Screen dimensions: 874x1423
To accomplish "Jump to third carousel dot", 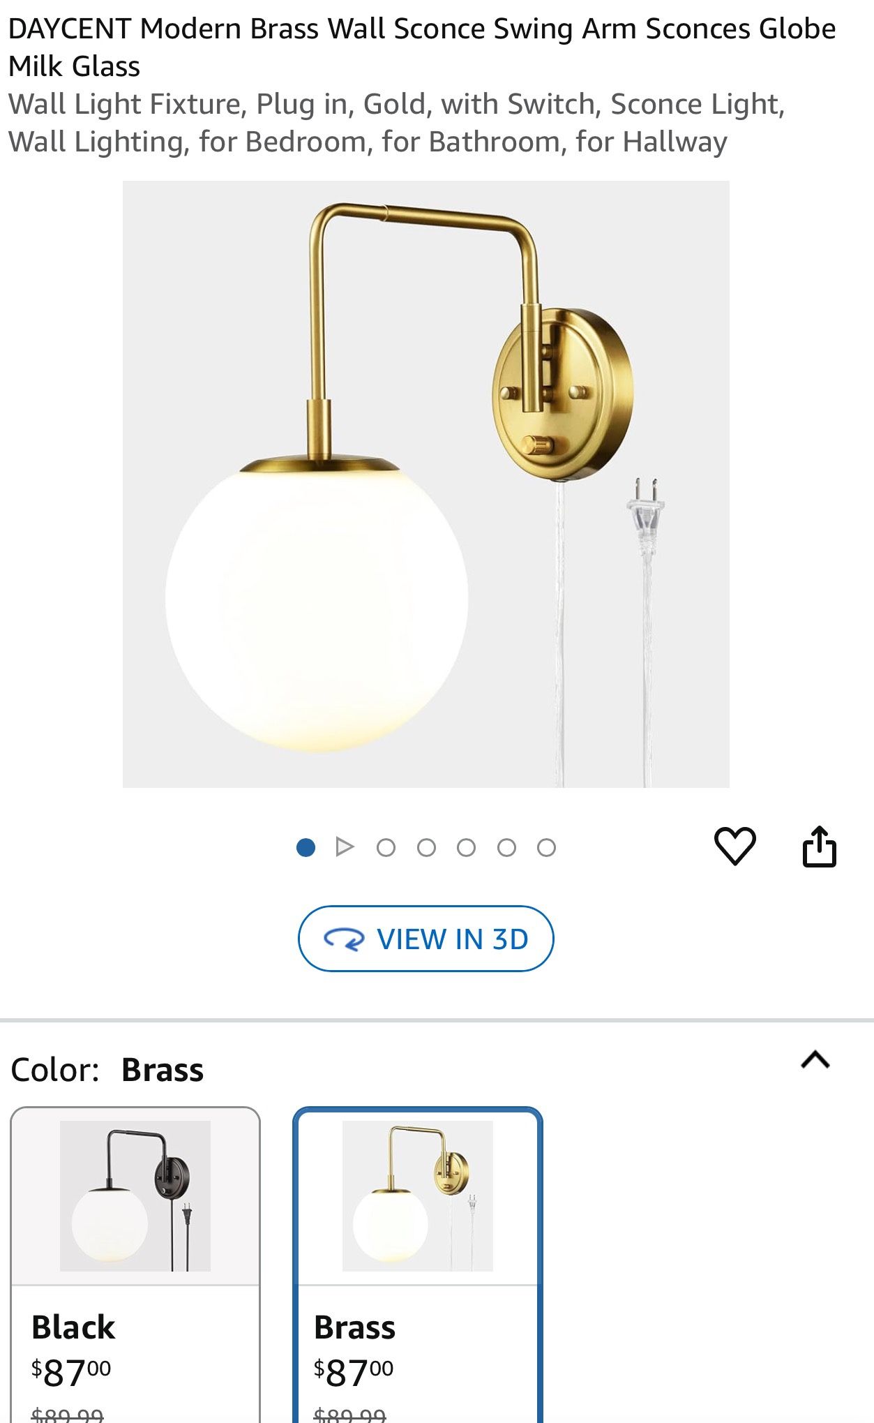I will coord(386,847).
